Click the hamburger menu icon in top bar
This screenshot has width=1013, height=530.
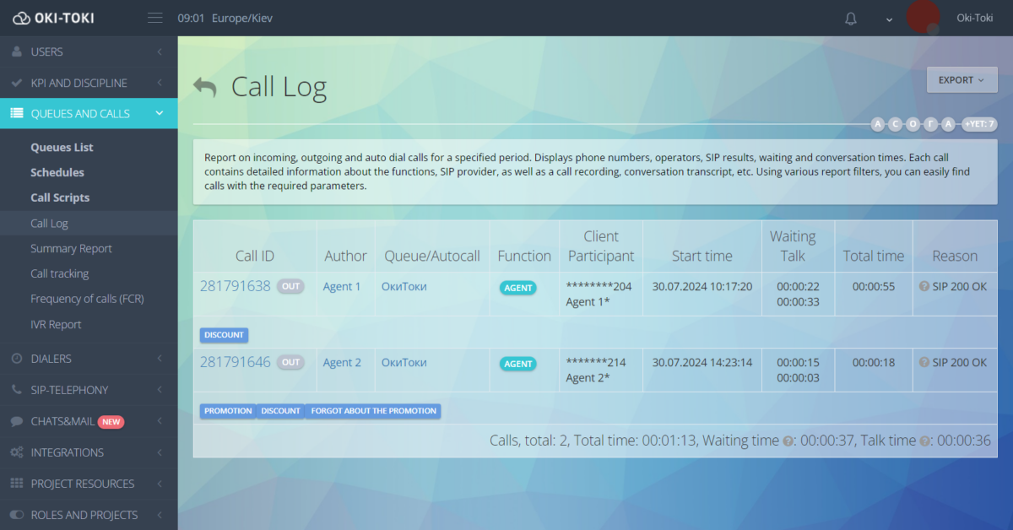coord(154,18)
